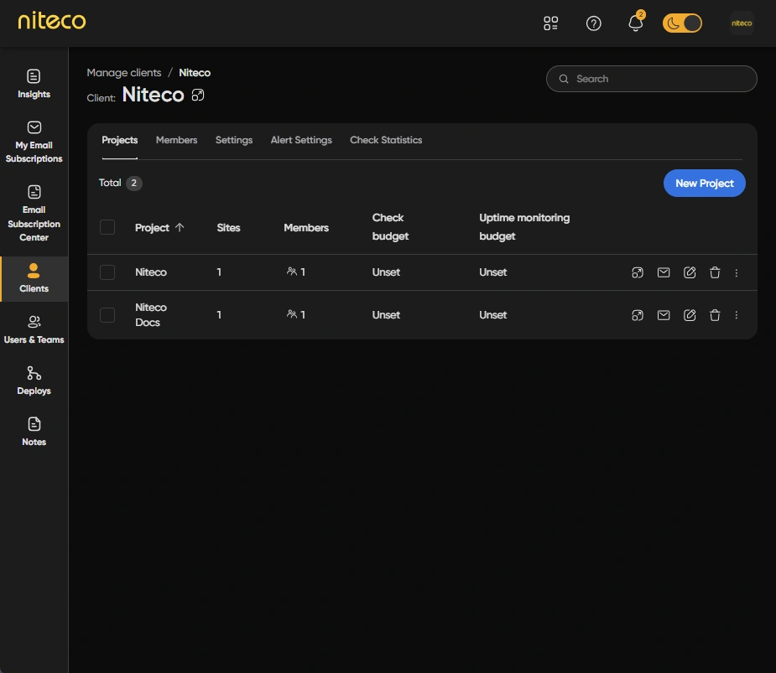Open Niteco Docs row project view icon
The image size is (776, 673).
coord(638,315)
